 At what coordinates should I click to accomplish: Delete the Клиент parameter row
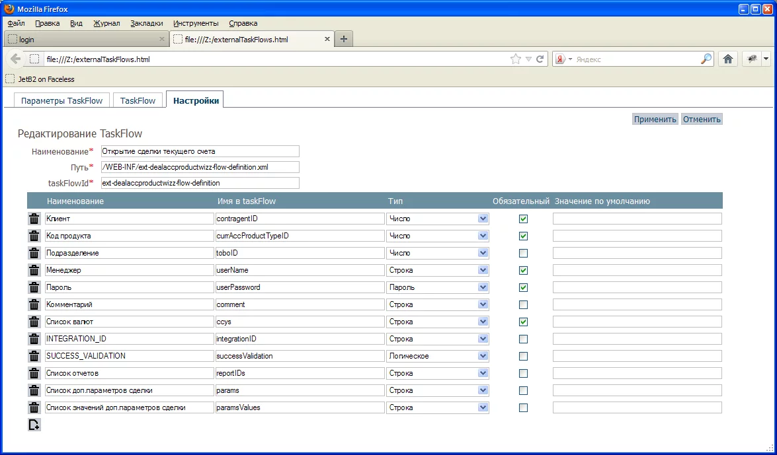pyautogui.click(x=34, y=219)
